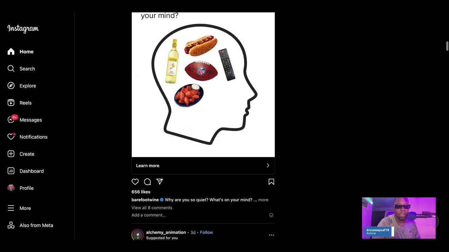Click the Add a comment field
The width and height of the screenshot is (449, 252).
click(x=149, y=215)
